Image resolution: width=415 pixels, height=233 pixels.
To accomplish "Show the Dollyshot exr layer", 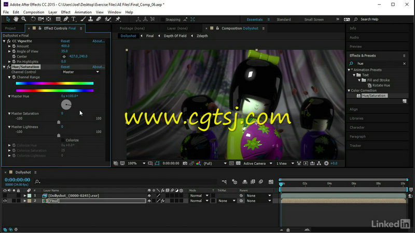I will tap(5, 196).
